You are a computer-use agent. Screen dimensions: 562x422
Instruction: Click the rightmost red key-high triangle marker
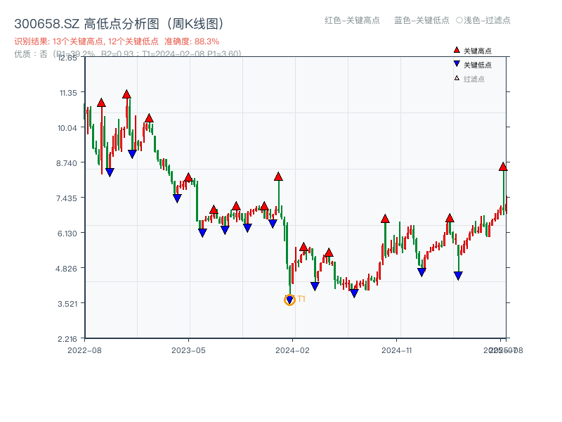click(x=503, y=167)
